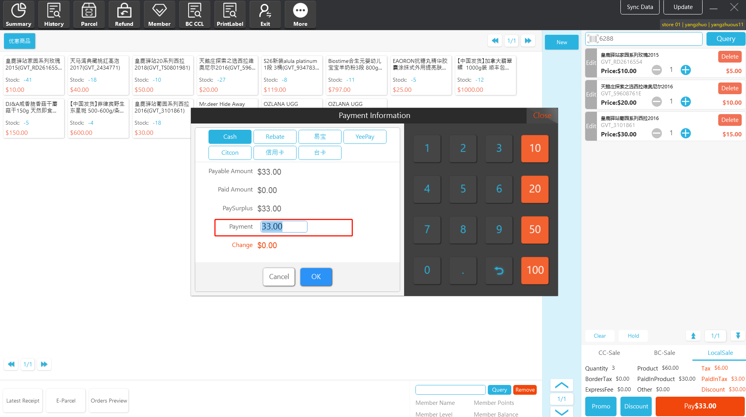Click the More options icon
This screenshot has width=746, height=417.
pos(300,14)
